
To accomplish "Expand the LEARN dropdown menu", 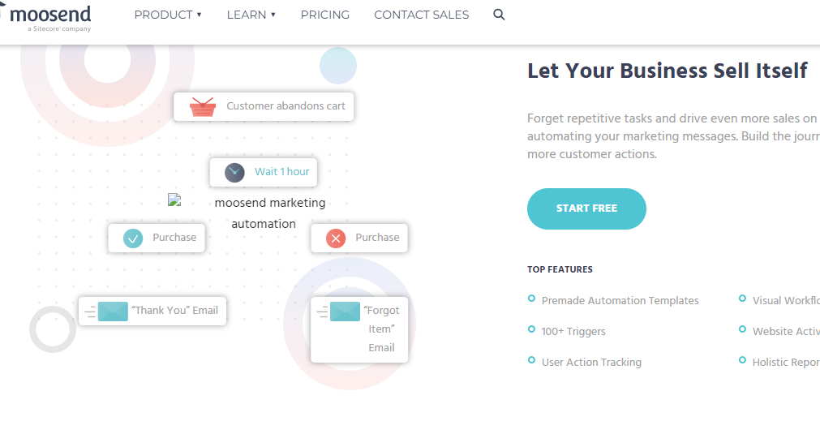I will [251, 15].
